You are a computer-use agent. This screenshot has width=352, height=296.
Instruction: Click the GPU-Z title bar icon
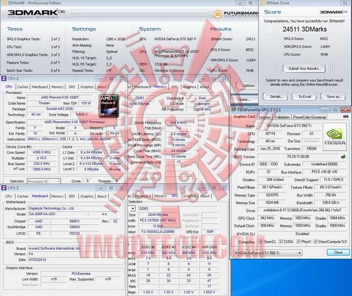click(234, 110)
